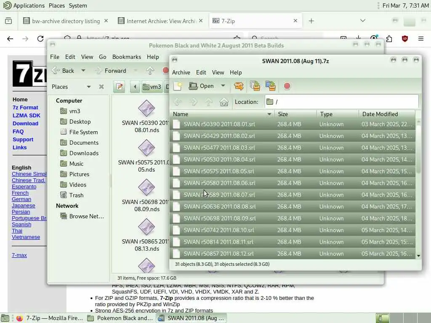Click the Firefox back arrow
Image resolution: width=431 pixels, height=323 pixels.
tap(10, 38)
